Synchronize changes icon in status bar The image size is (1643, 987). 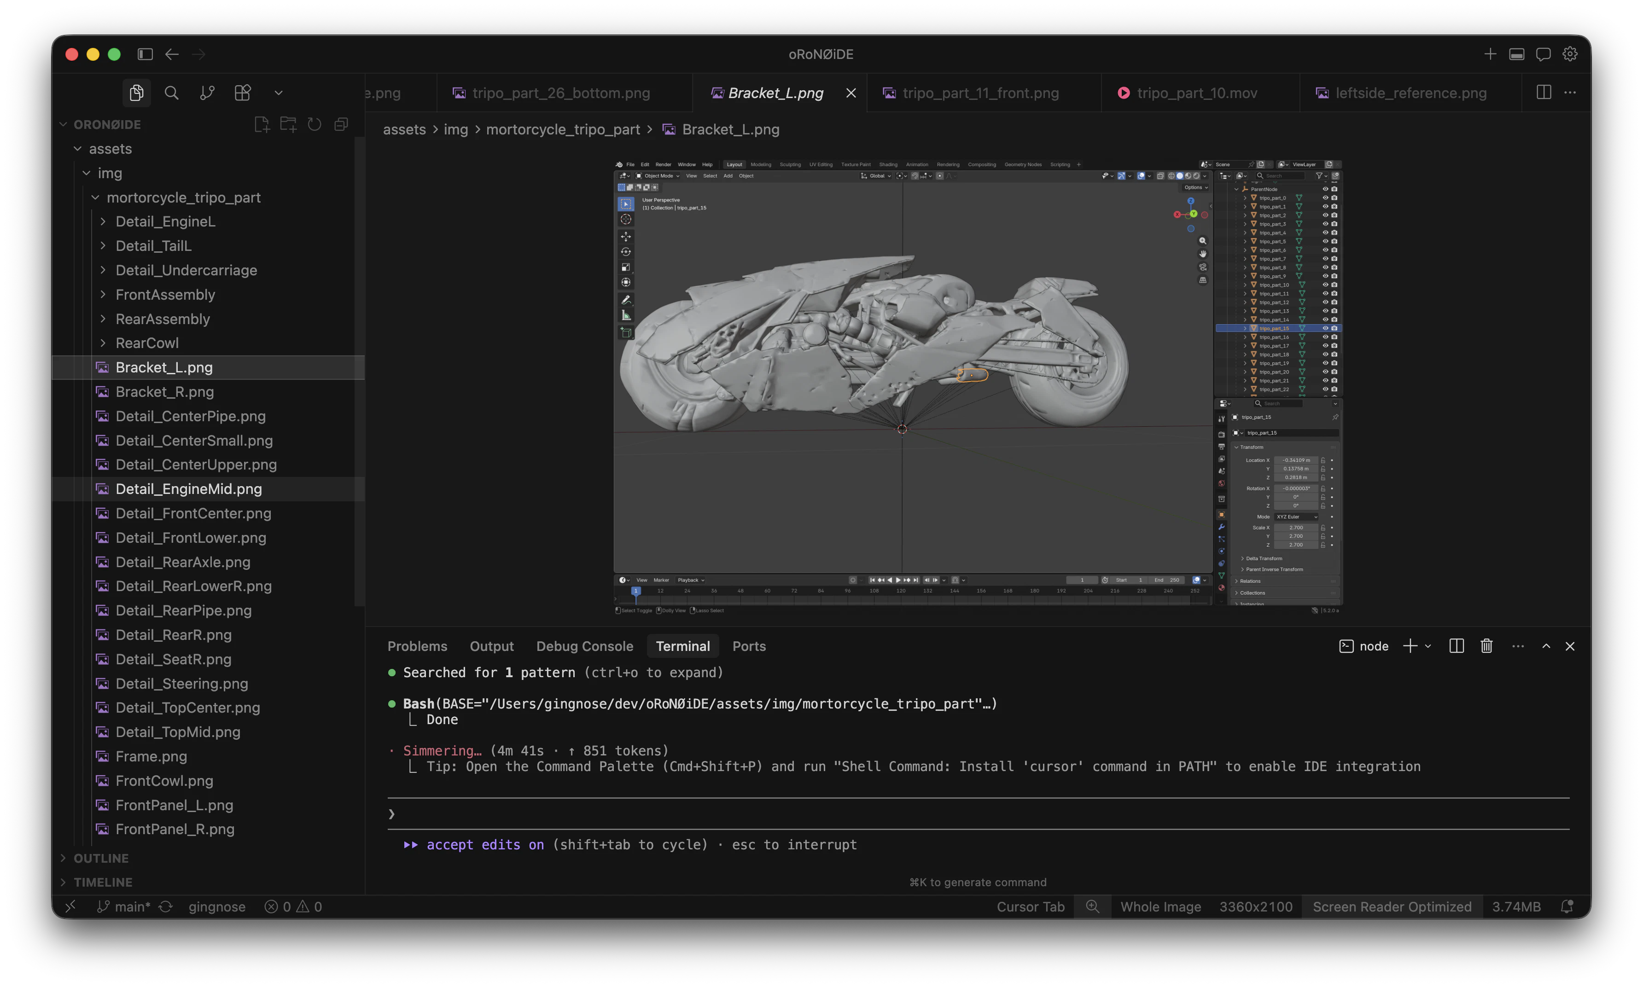[x=166, y=906]
